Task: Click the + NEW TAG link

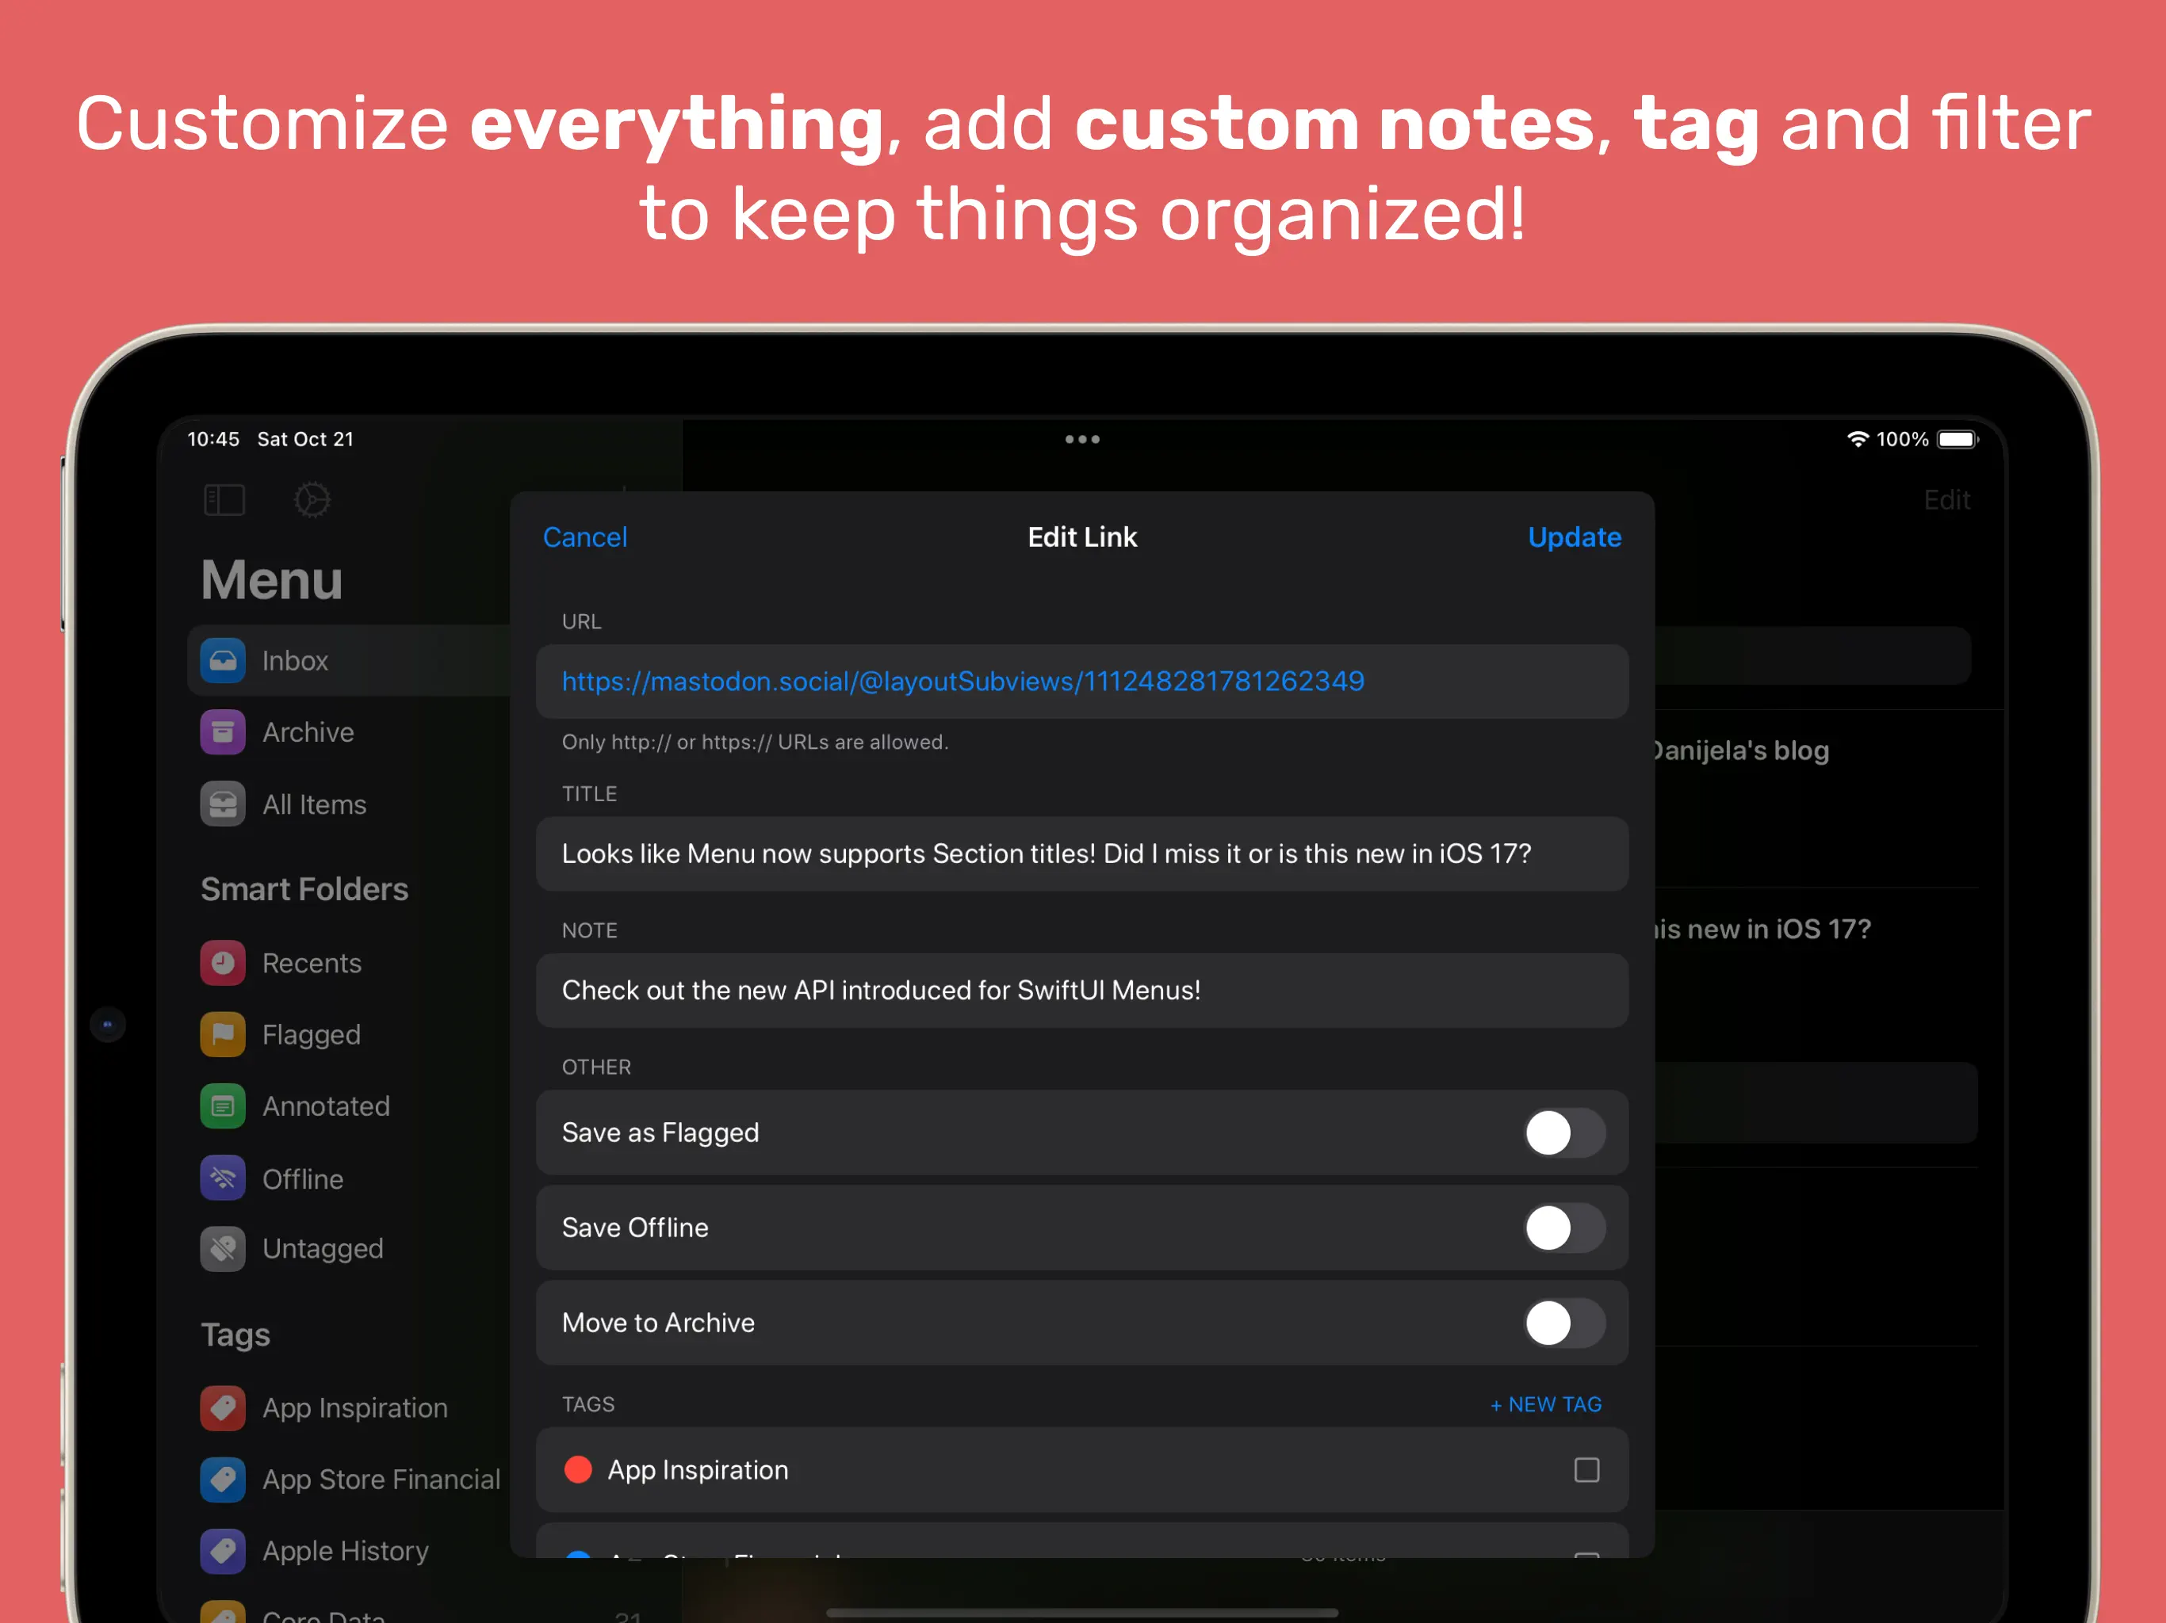Action: (x=1545, y=1405)
